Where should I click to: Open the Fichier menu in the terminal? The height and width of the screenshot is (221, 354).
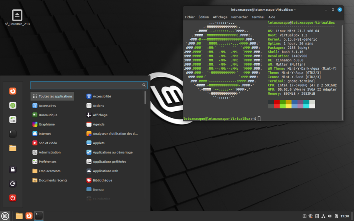coord(190,17)
